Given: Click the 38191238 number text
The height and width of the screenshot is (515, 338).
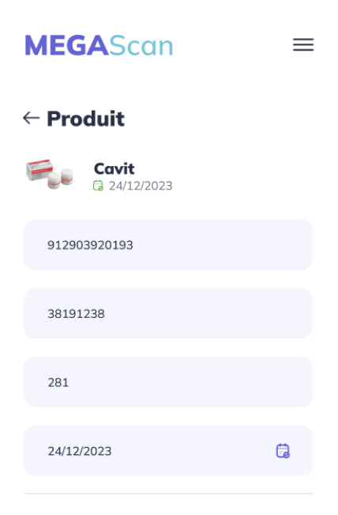Looking at the screenshot, I should (76, 313).
